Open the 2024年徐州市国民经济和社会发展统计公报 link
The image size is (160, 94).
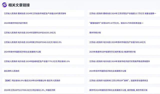[108, 71]
